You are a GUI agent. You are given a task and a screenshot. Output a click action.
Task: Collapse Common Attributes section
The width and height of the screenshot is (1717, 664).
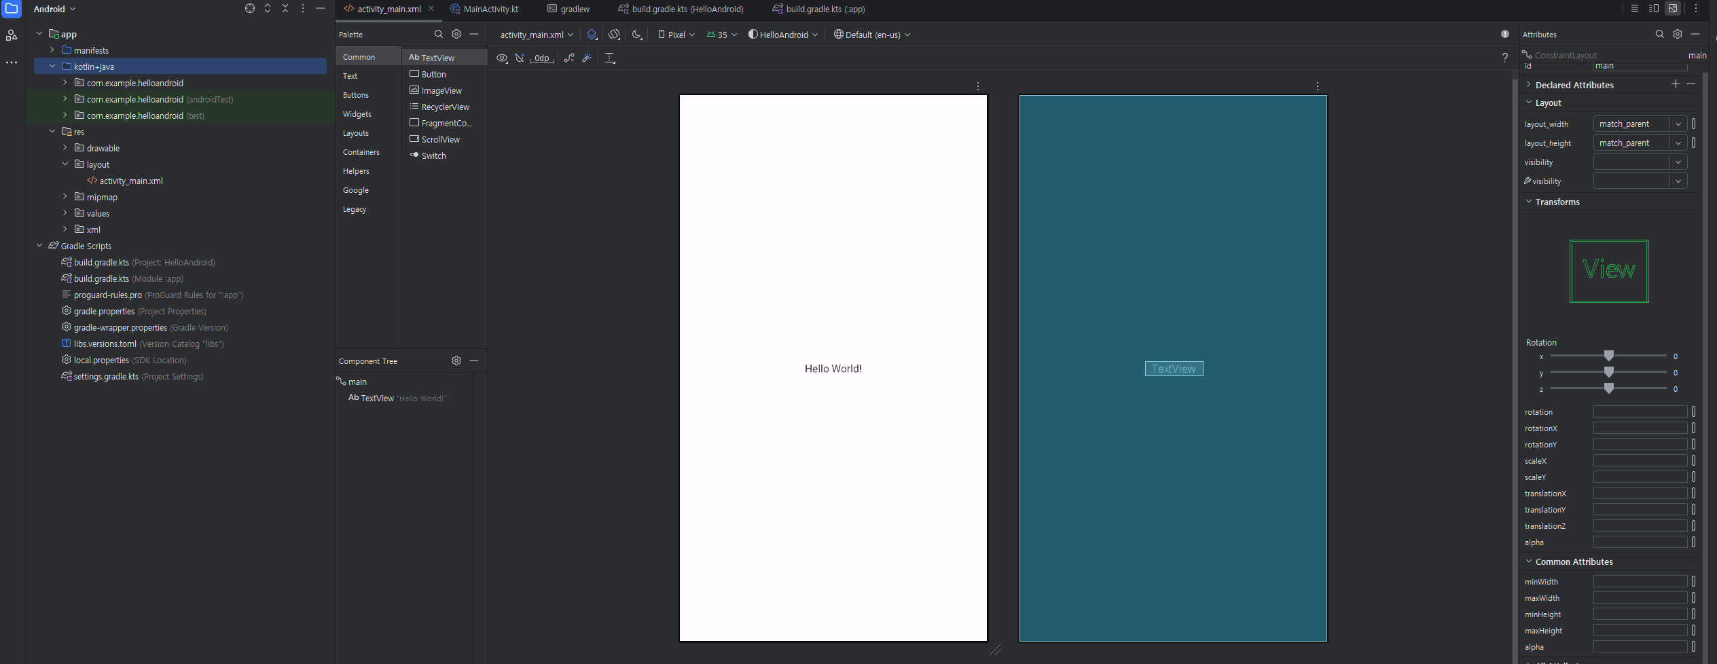(1529, 561)
